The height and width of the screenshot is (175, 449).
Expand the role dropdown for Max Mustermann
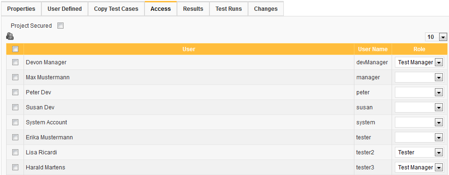pos(419,77)
